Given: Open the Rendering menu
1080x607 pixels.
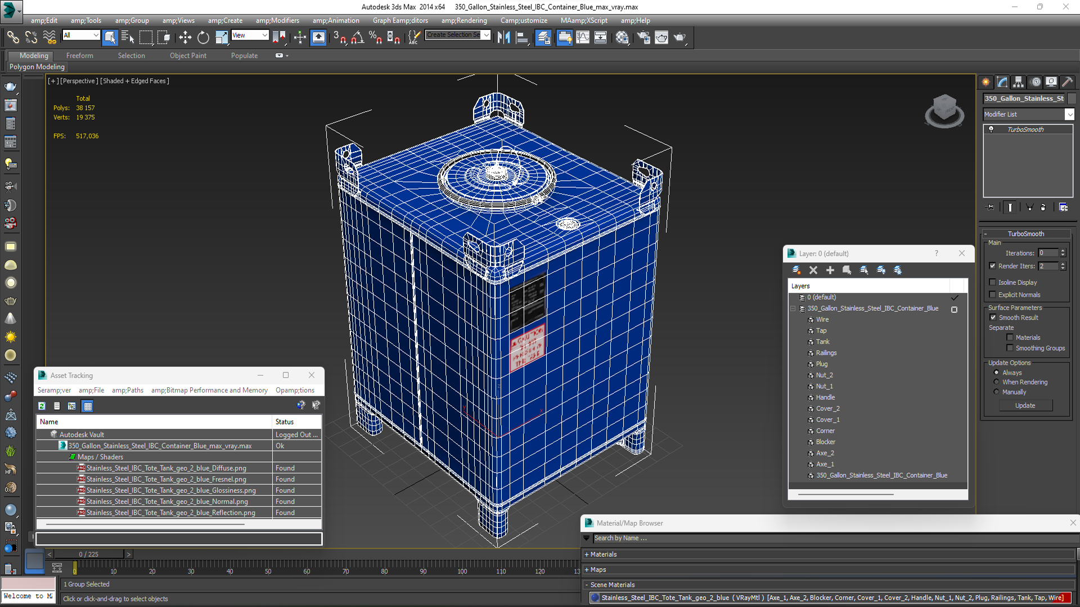Looking at the screenshot, I should 464,21.
